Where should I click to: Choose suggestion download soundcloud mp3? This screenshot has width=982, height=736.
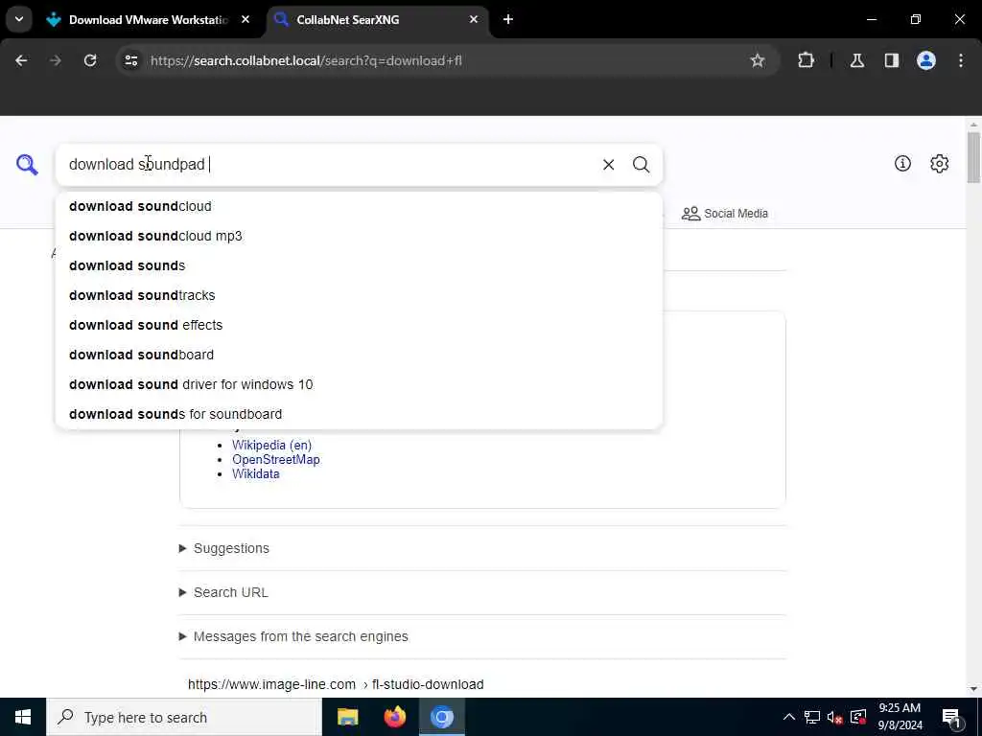click(x=359, y=236)
